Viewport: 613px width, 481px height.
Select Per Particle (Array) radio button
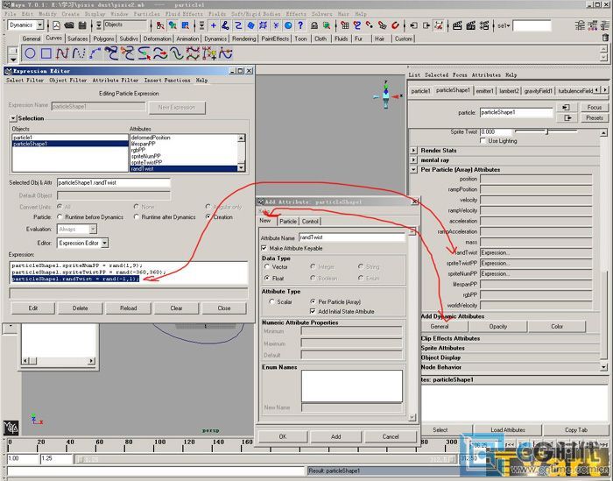pyautogui.click(x=313, y=301)
